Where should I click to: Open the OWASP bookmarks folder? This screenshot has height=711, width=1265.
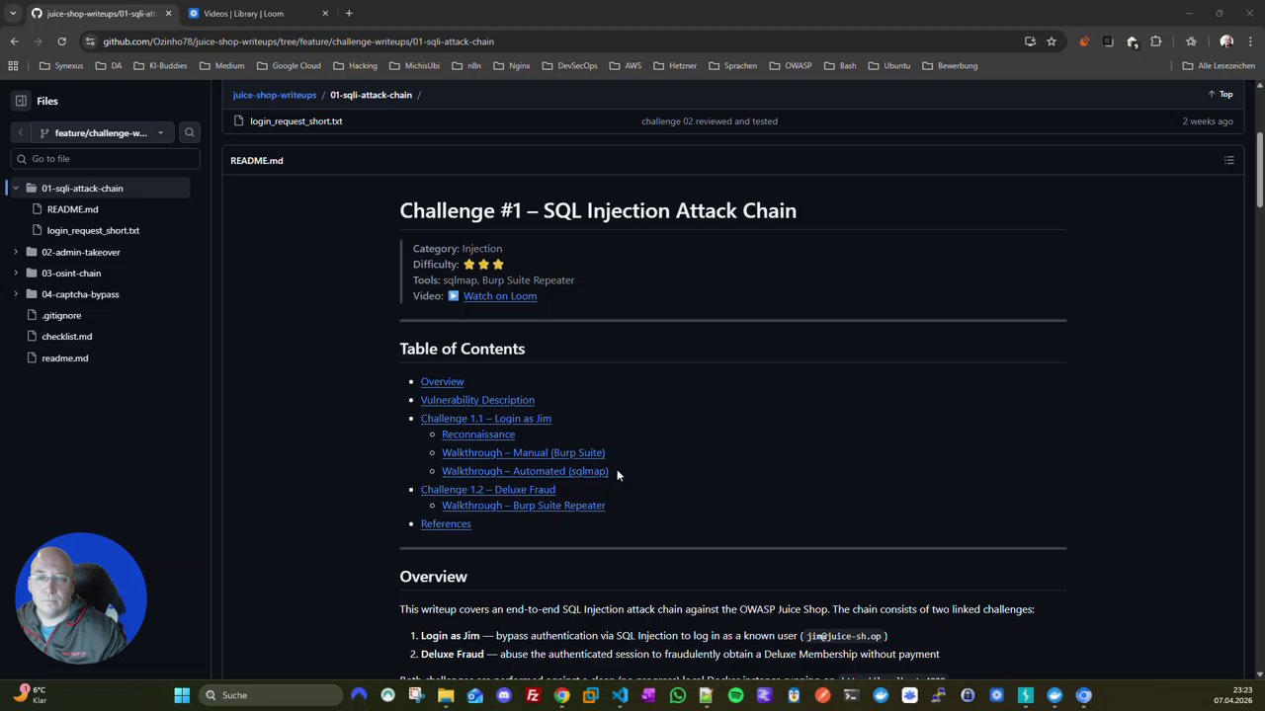791,66
